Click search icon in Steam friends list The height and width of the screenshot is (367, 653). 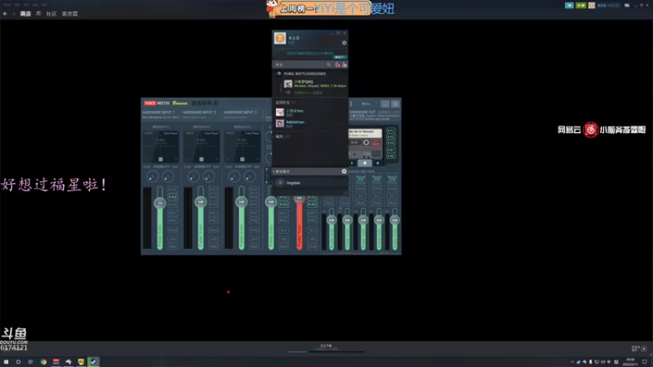(x=329, y=64)
